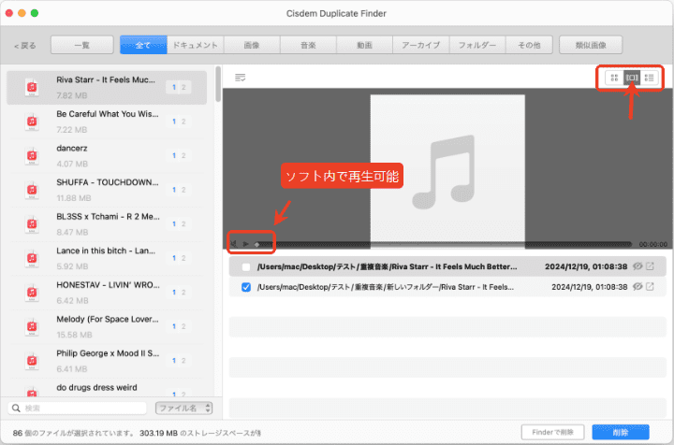Check the first Riva Starr file checkbox

coord(246,266)
